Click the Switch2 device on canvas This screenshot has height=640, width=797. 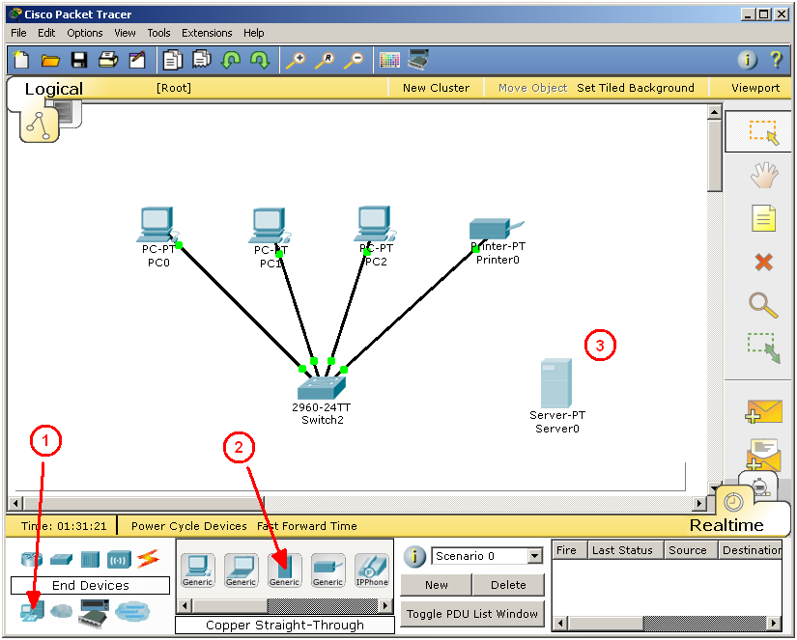tap(322, 389)
